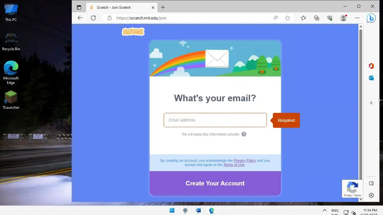Image resolution: width=383 pixels, height=215 pixels.
Task: Open sidebar settings gear
Action: pos(371,195)
